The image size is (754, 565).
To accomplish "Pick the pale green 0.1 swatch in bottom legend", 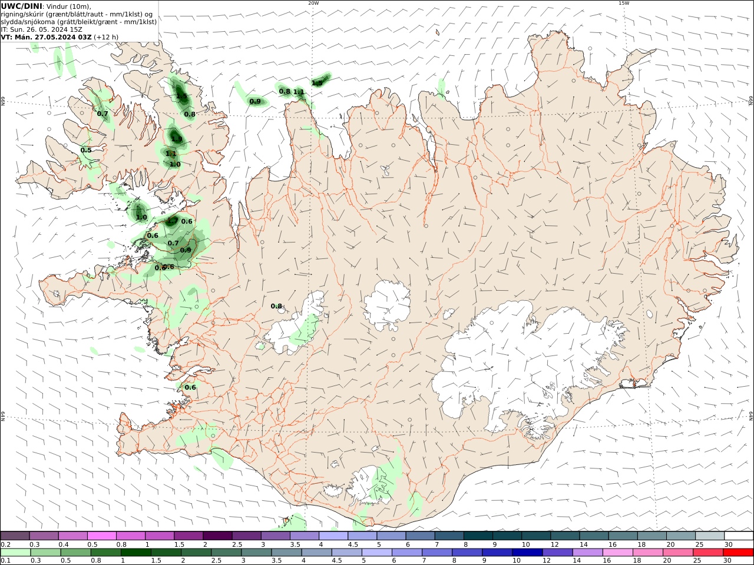I will [15, 553].
